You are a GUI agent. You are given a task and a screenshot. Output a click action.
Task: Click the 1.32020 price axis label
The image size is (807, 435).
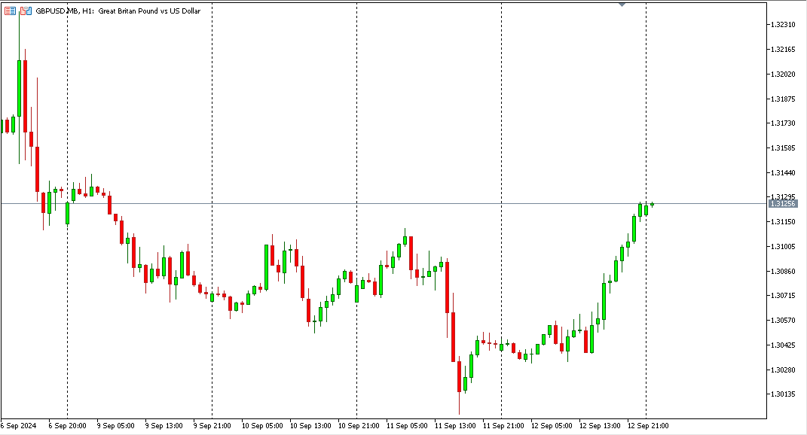pyautogui.click(x=783, y=74)
